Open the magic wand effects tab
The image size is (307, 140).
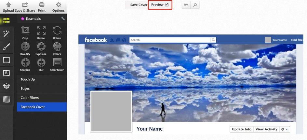coord(7,34)
